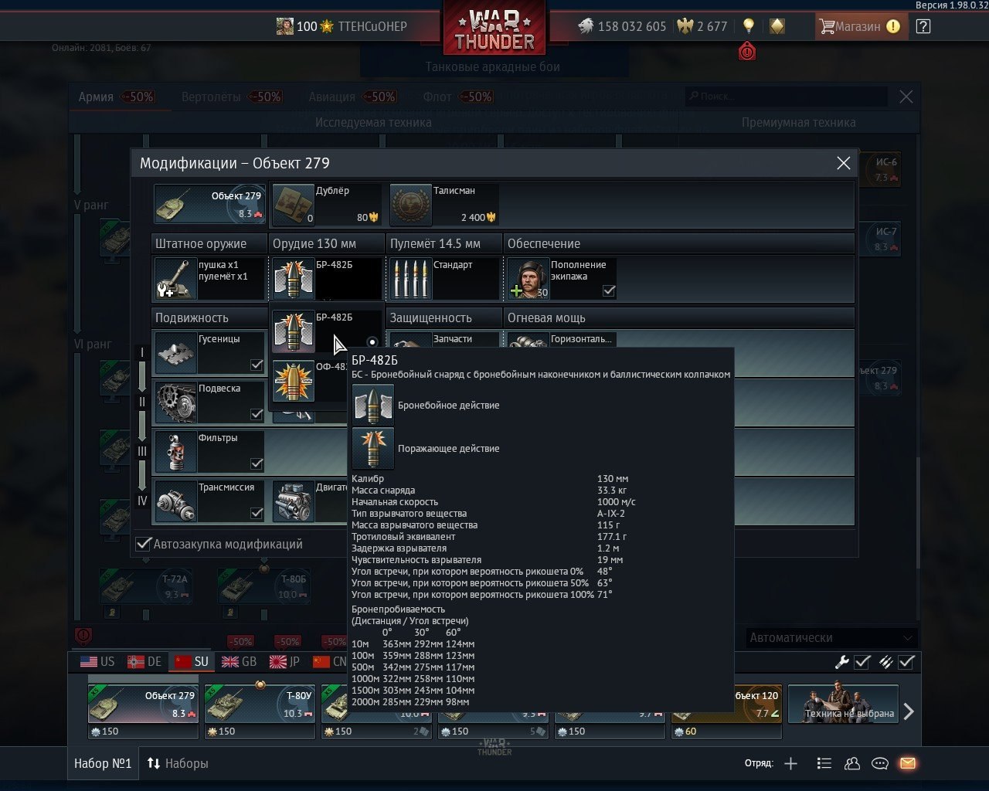Click the Техника не выбрана empty slot
989x791 pixels.
tap(843, 704)
